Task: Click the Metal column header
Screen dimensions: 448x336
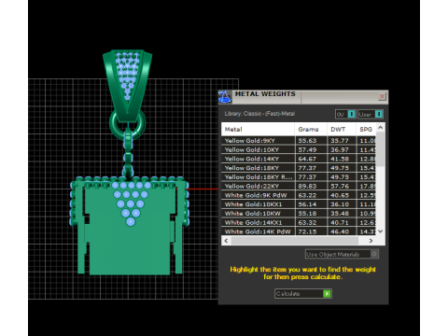Action: pyautogui.click(x=258, y=130)
